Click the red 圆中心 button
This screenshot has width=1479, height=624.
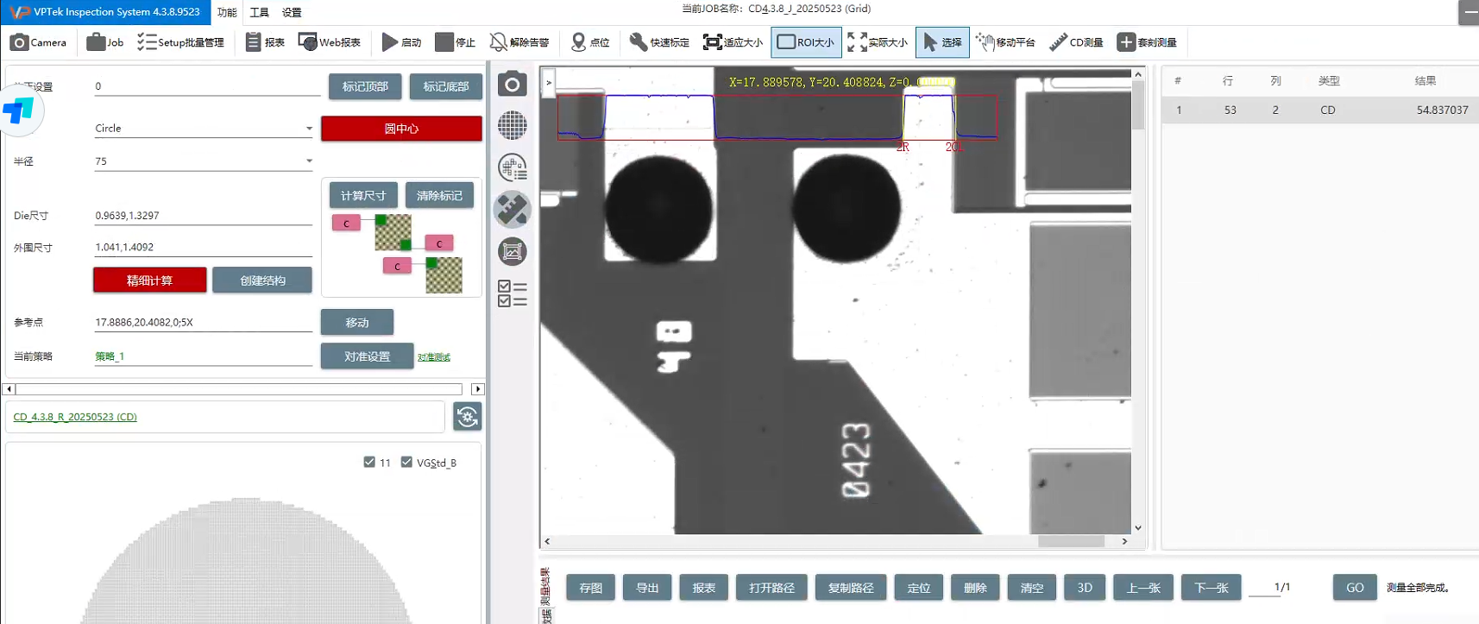pos(401,129)
